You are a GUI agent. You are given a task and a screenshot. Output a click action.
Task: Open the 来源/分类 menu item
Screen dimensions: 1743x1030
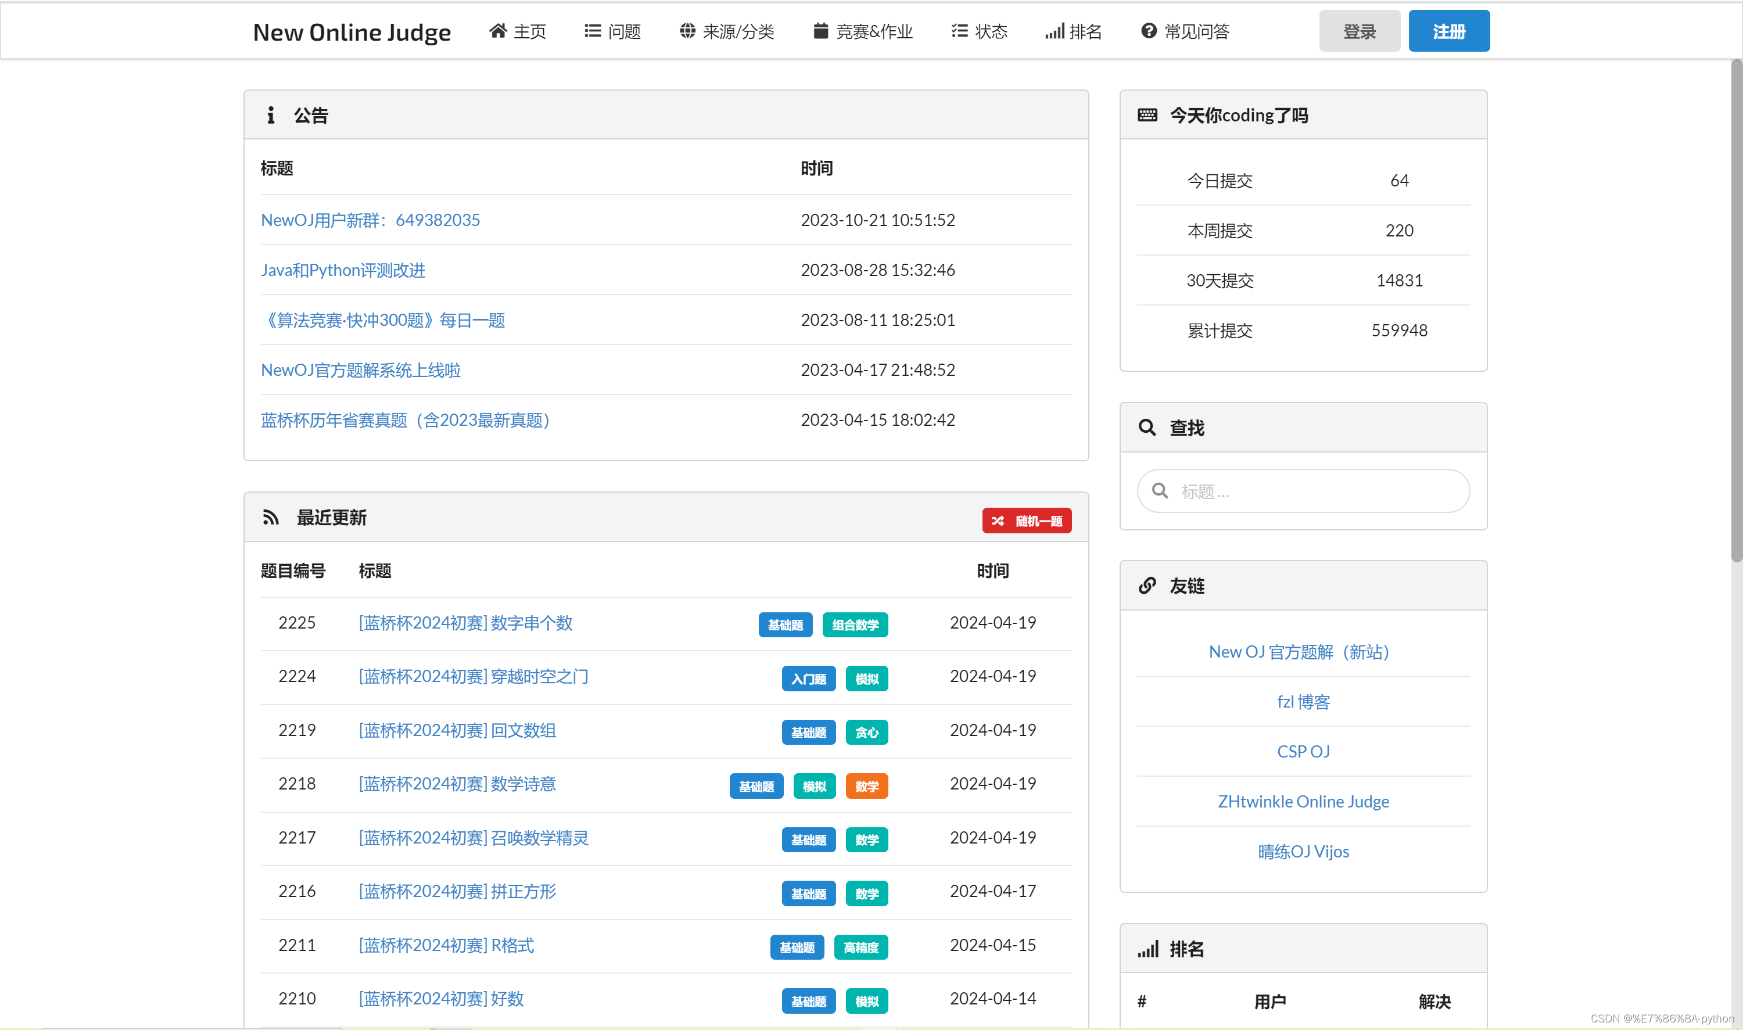coord(727,31)
